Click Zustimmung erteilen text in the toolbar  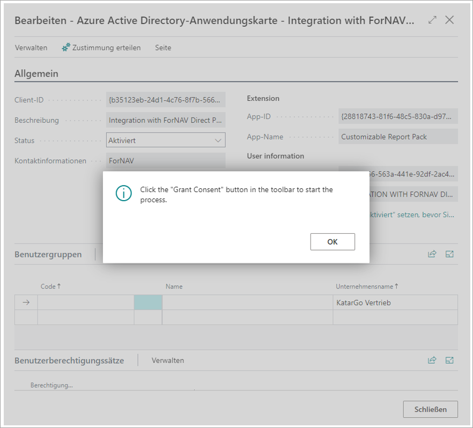click(107, 48)
